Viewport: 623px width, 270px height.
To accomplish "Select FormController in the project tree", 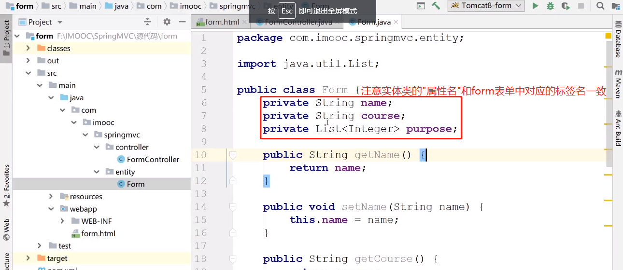I will click(x=153, y=159).
